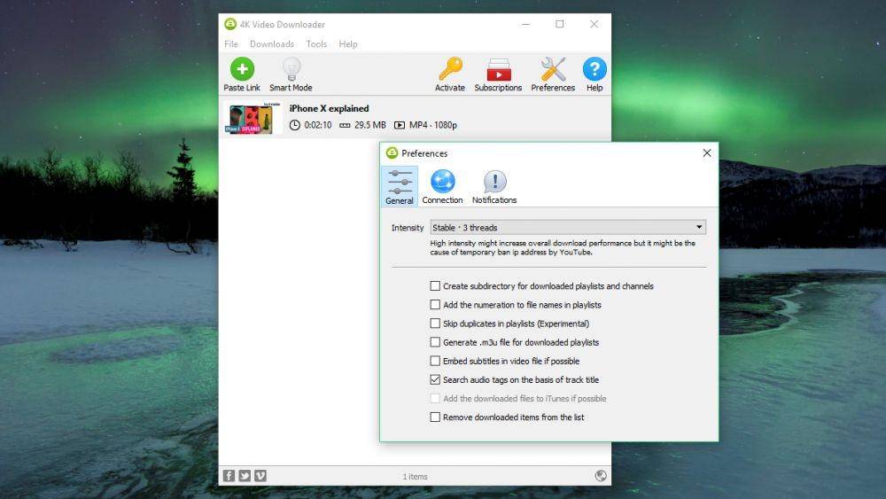Minimize the 4K Video Downloader window

pyautogui.click(x=525, y=24)
